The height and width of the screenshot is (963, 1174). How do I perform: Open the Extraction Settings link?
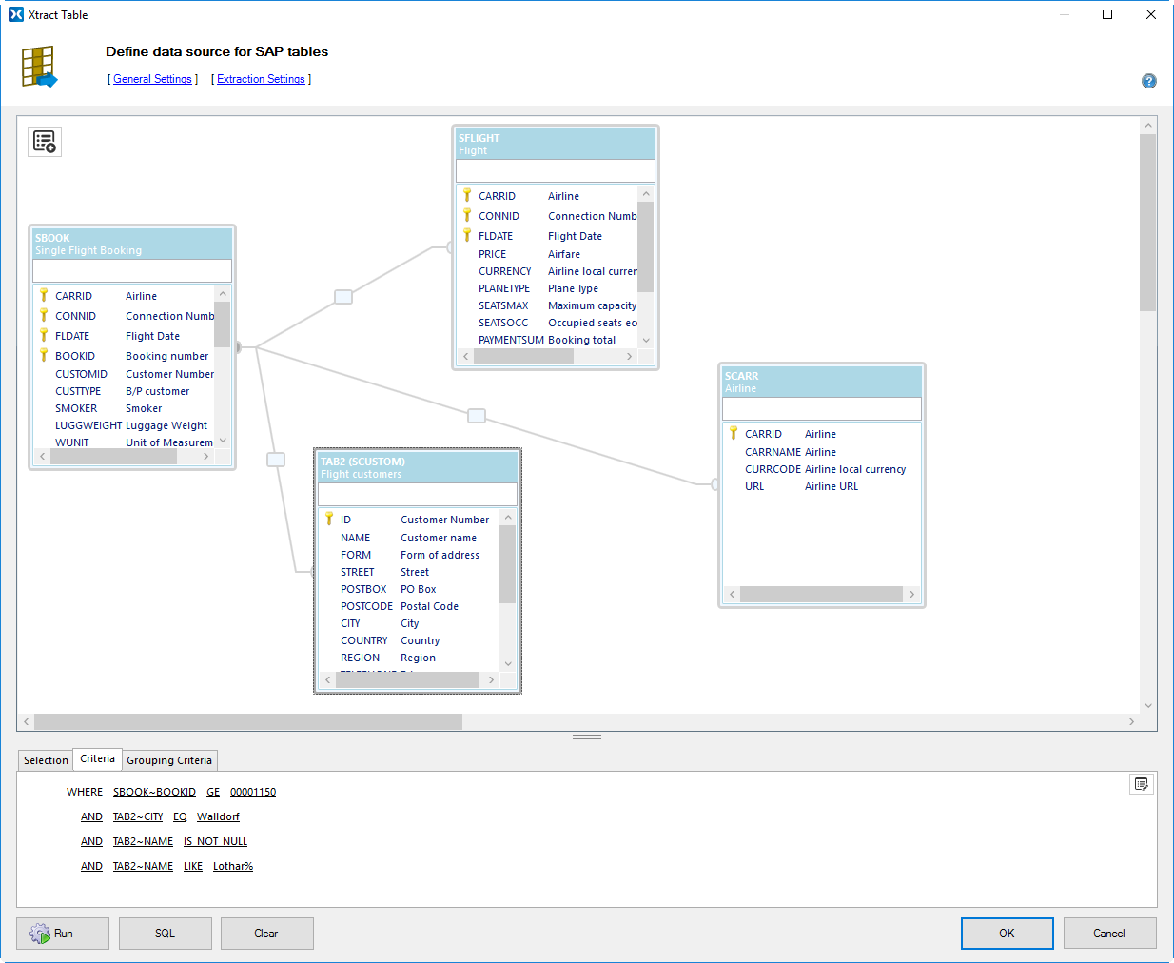pyautogui.click(x=261, y=79)
